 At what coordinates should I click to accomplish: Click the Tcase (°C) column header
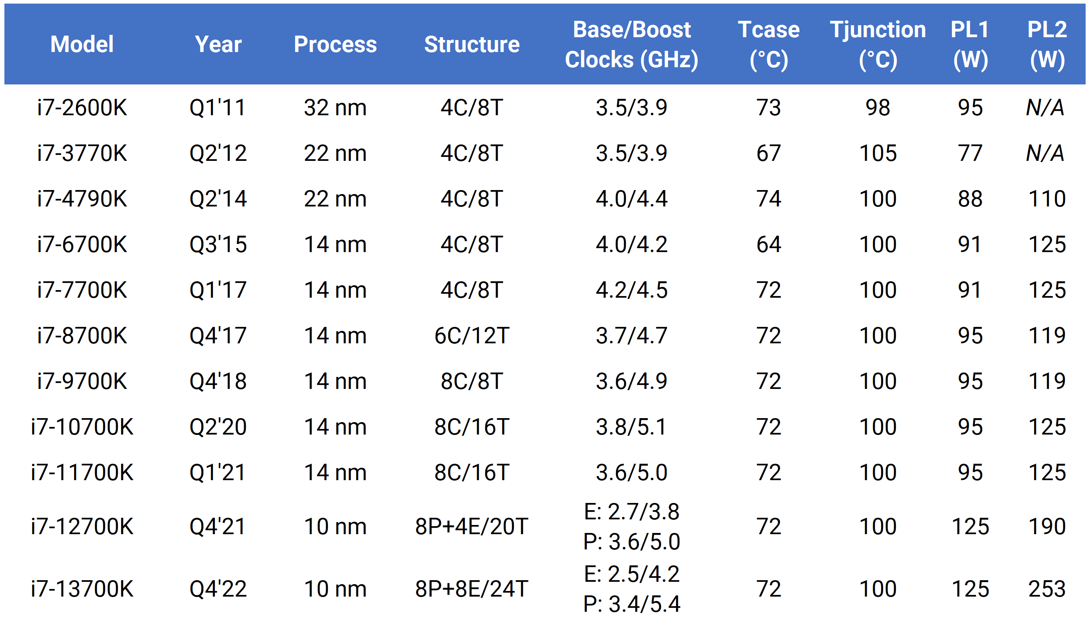768,44
